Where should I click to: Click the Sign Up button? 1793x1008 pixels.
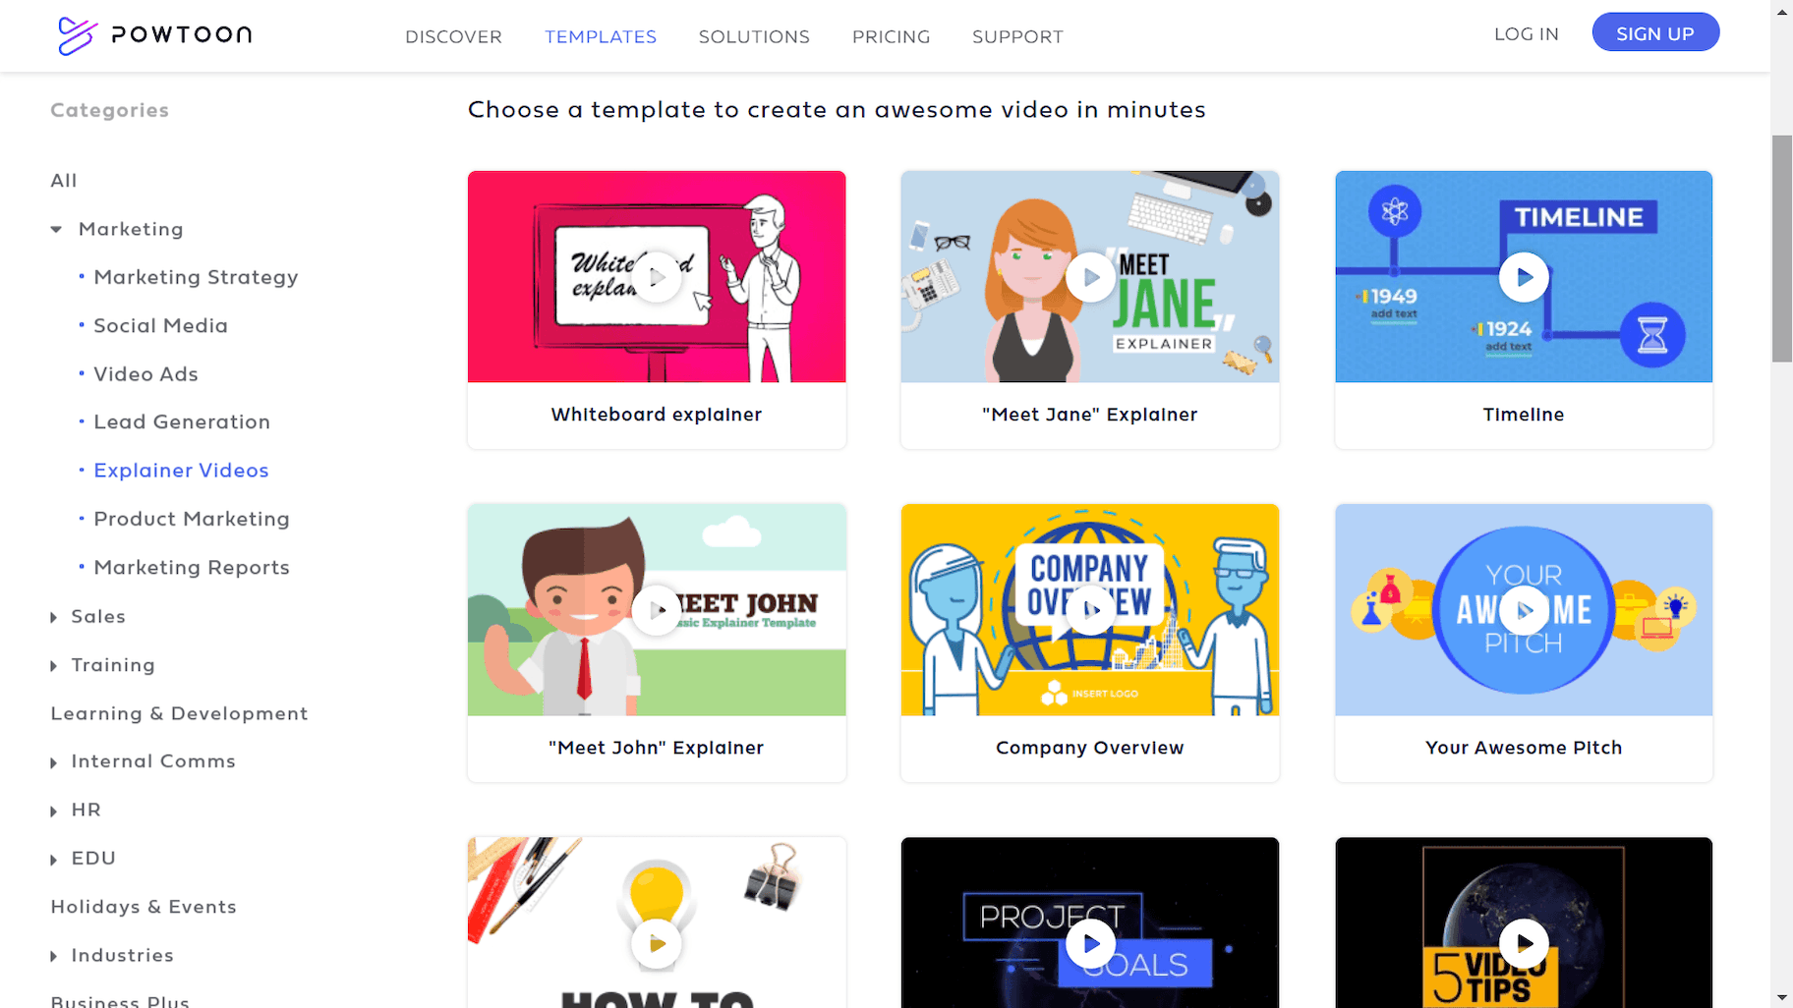1655,32
